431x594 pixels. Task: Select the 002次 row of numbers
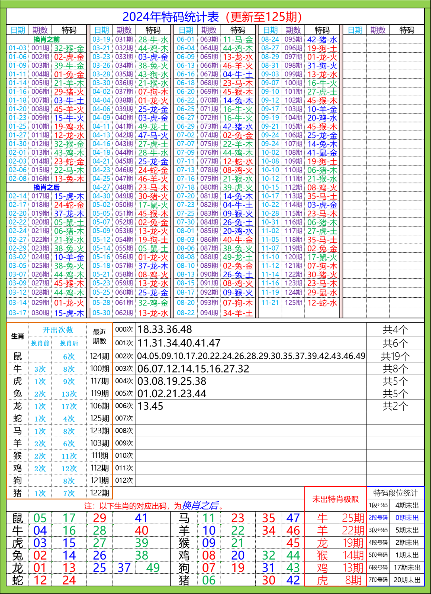click(250, 356)
